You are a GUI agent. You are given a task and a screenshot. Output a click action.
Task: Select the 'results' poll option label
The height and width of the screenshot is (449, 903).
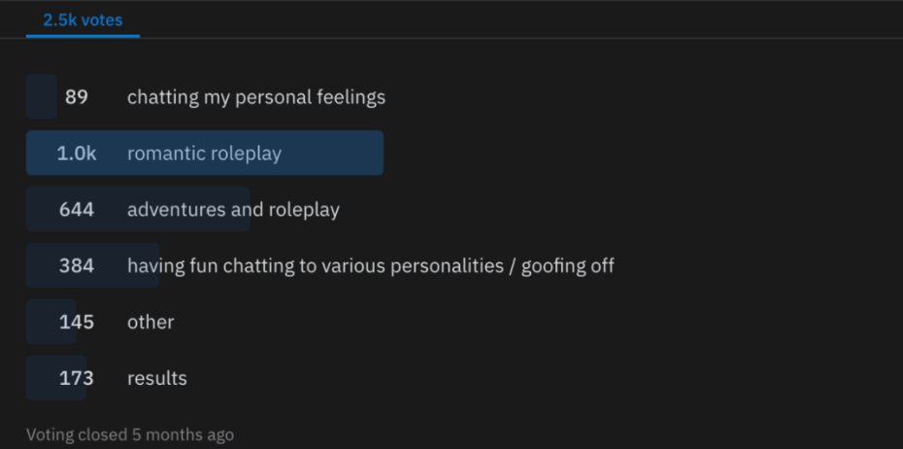click(157, 379)
